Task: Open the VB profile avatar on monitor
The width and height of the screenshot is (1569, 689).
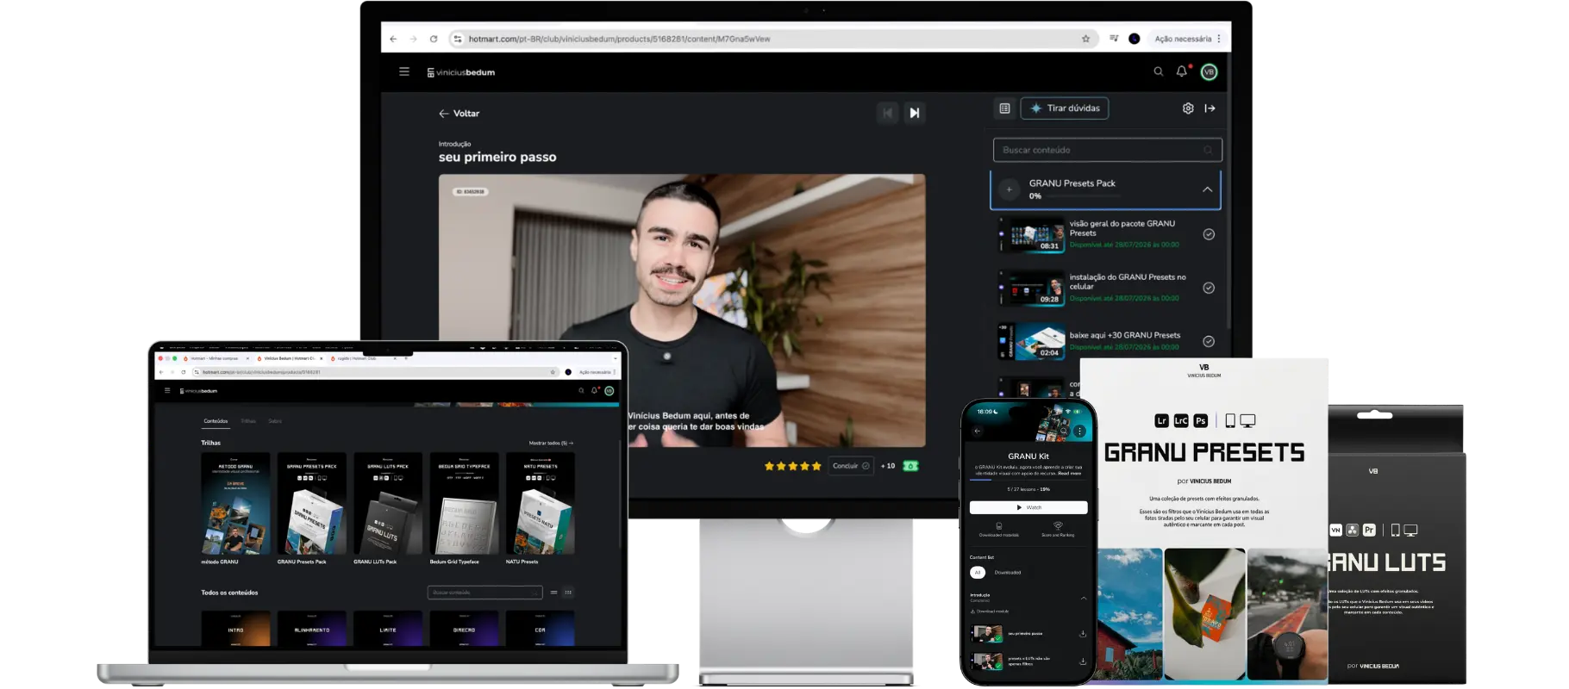Action: [x=1210, y=72]
